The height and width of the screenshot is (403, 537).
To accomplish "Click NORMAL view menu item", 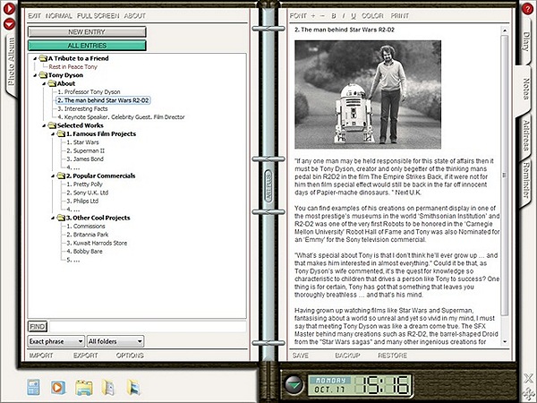I will click(x=59, y=16).
